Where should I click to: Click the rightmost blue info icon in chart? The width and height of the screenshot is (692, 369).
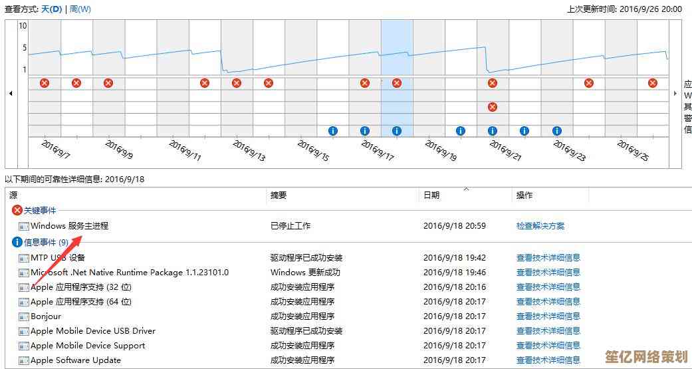coord(557,131)
